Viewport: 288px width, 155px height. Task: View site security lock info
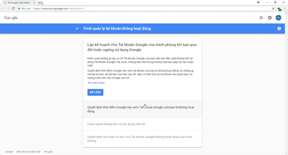[24, 8]
